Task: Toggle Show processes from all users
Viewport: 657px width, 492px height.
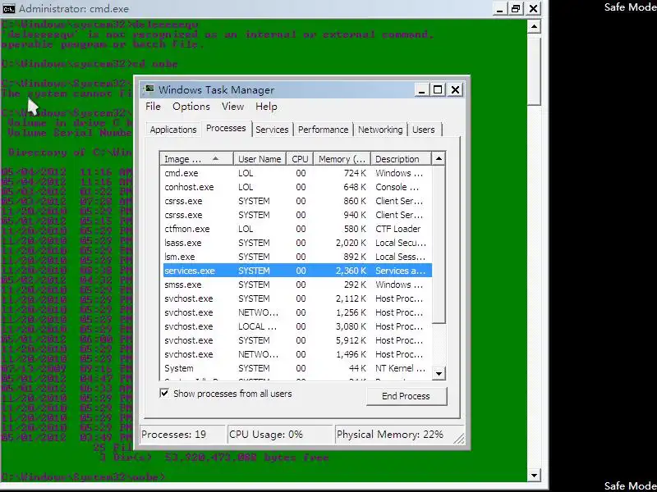Action: [165, 394]
